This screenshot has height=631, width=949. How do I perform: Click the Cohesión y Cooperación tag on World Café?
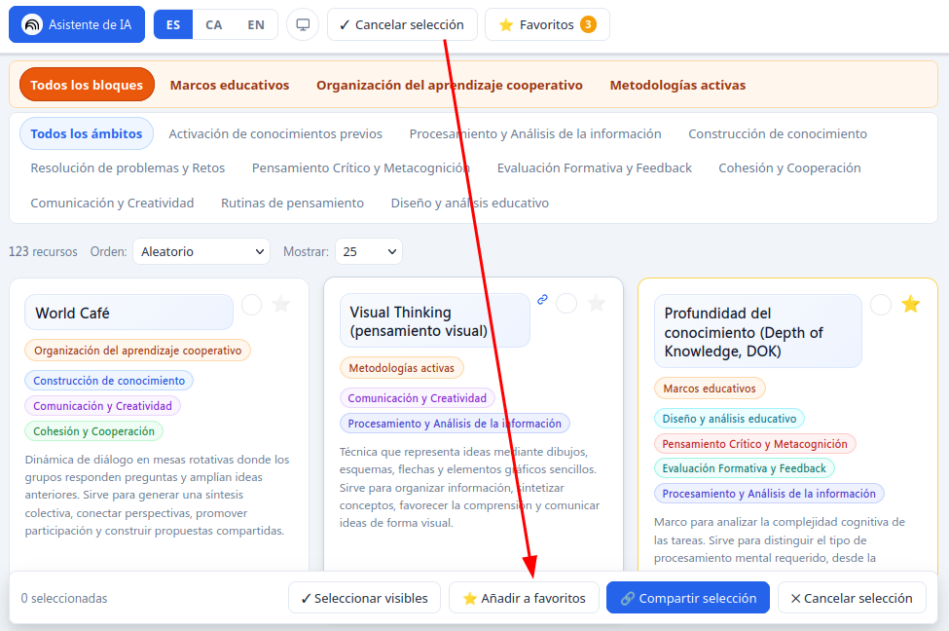94,430
